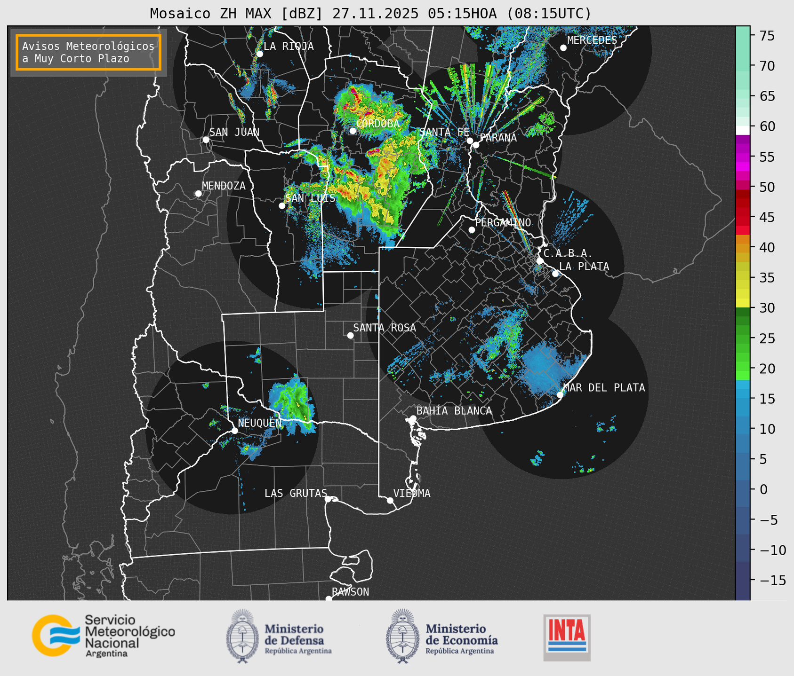This screenshot has height=676, width=794.
Task: Click the INTA logo
Action: [x=567, y=637]
